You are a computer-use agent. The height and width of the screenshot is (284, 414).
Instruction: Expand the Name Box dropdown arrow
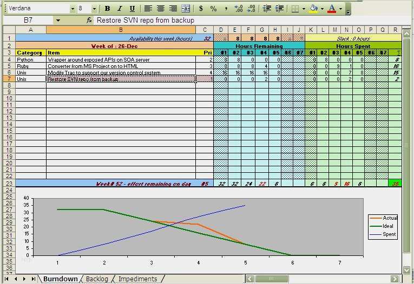tap(57, 20)
